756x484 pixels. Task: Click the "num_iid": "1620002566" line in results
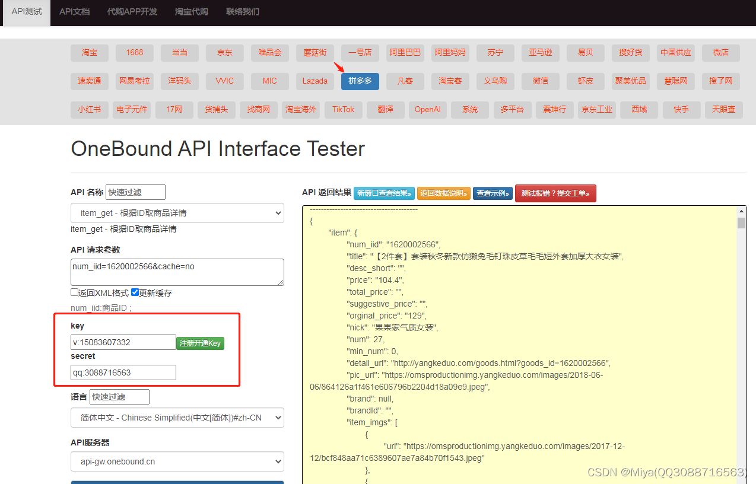tap(393, 244)
